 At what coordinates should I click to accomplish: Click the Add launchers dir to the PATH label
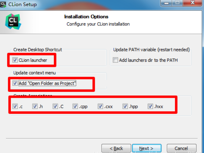coord(148,60)
